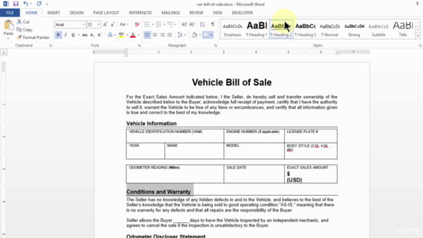This screenshot has width=423, height=238.
Task: Increase font size with Grow Font icon
Action: point(105,24)
